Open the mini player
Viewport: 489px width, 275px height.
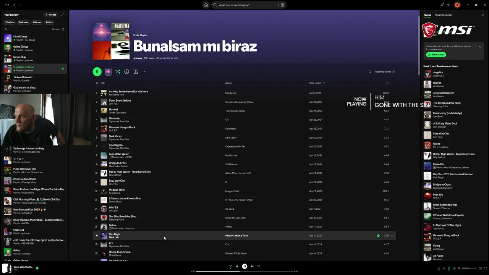pos(480,268)
